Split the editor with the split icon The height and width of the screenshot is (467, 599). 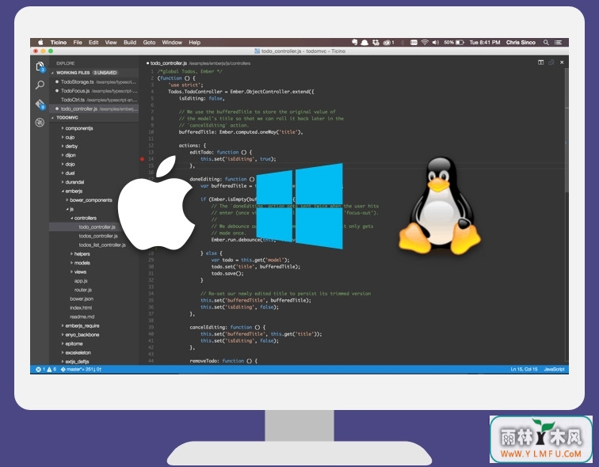[540, 63]
